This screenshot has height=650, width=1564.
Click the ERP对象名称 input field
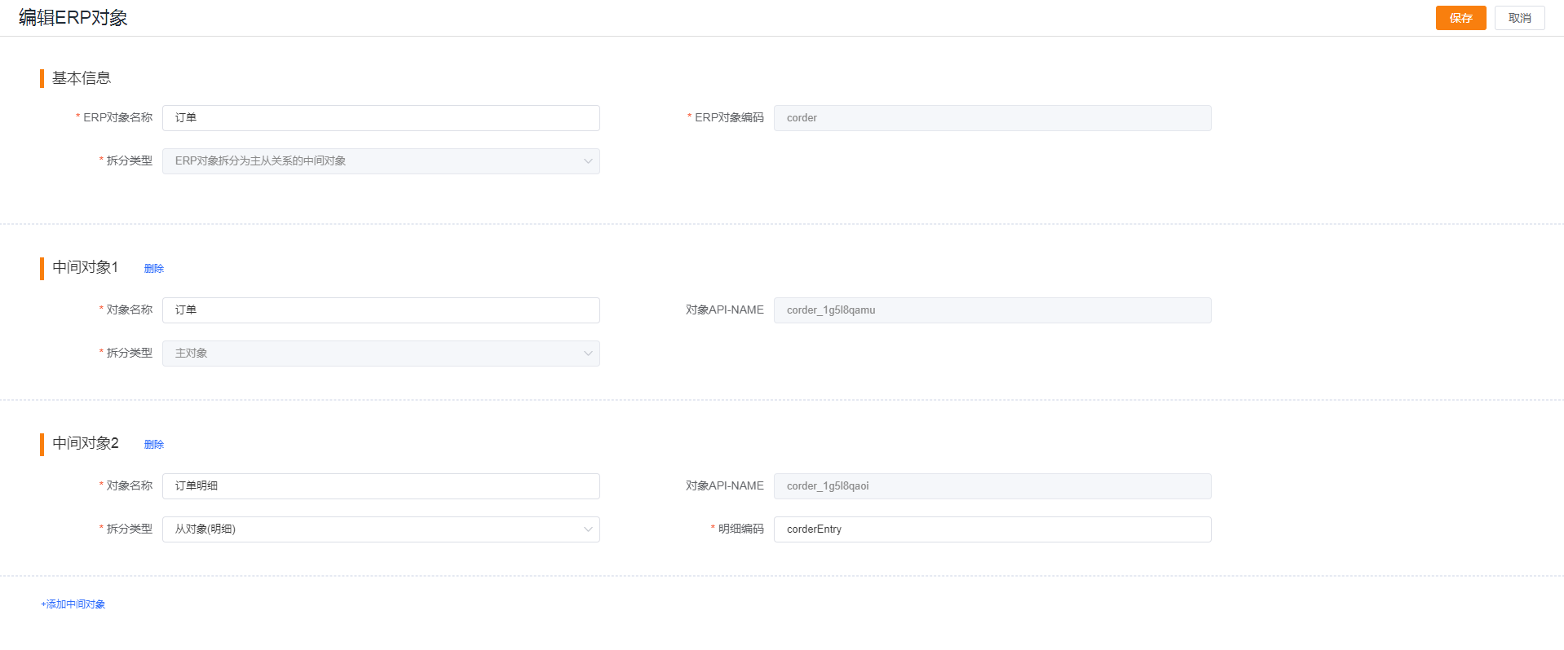381,118
